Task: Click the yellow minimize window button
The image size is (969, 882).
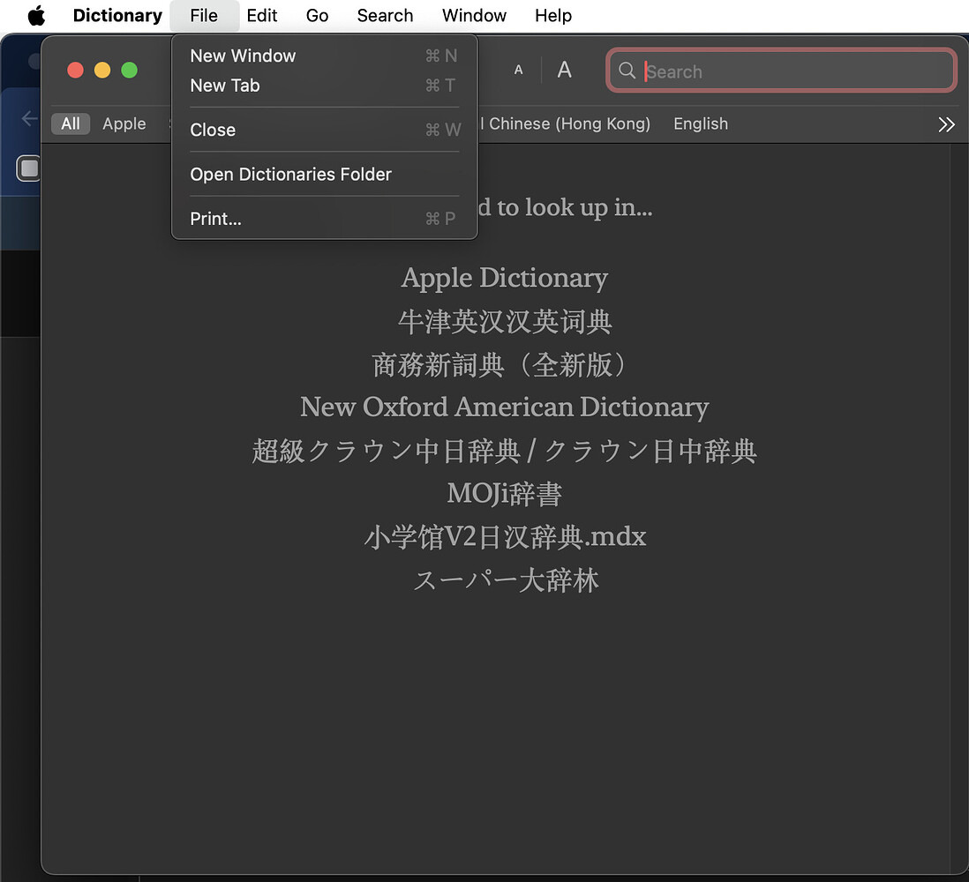Action: pyautogui.click(x=102, y=70)
